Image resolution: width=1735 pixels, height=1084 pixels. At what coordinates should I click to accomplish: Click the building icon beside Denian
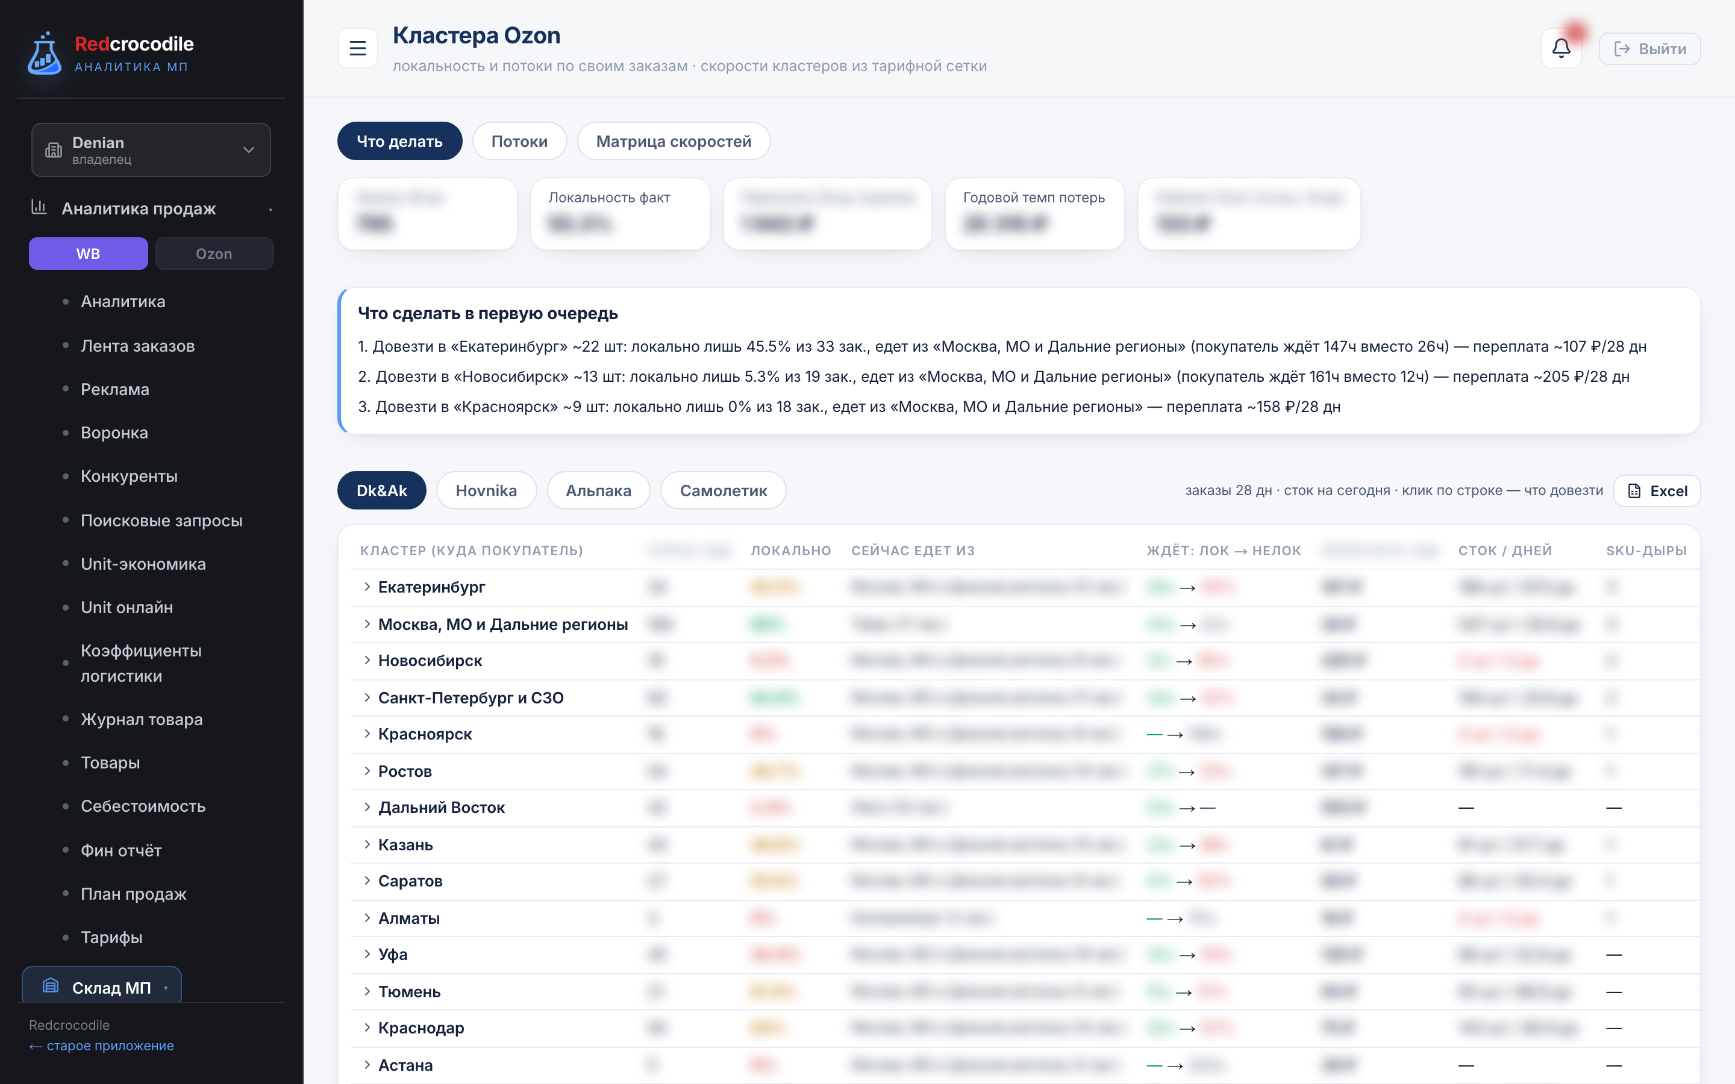(54, 150)
